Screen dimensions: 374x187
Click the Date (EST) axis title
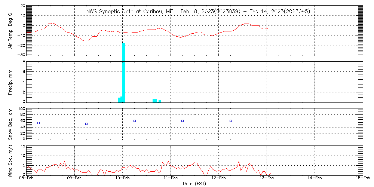pos(195,184)
